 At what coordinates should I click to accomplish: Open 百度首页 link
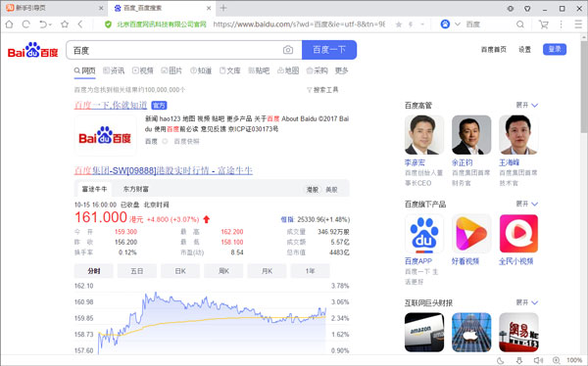494,50
